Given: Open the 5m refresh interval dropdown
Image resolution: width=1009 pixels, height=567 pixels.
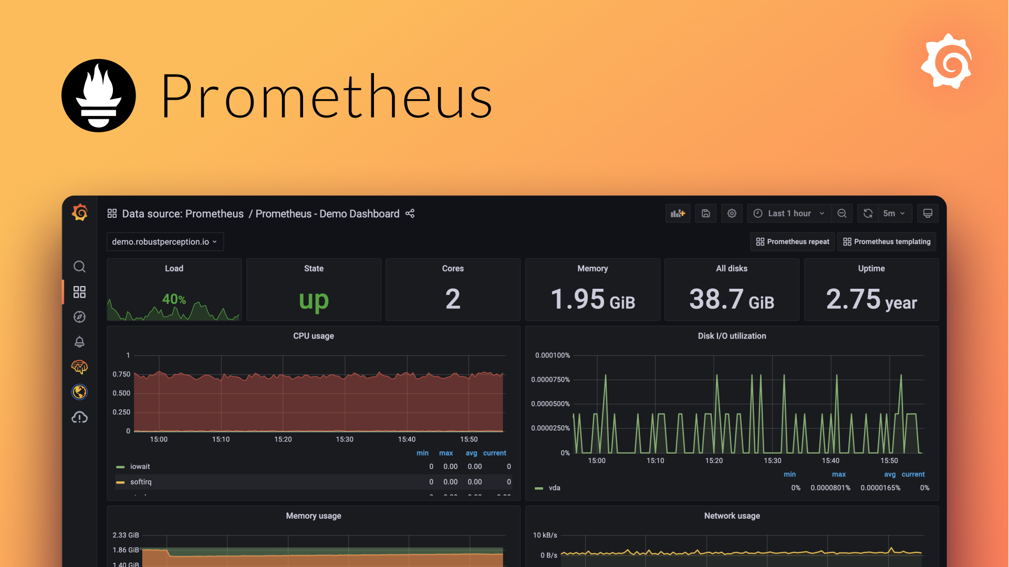Looking at the screenshot, I should pyautogui.click(x=893, y=213).
